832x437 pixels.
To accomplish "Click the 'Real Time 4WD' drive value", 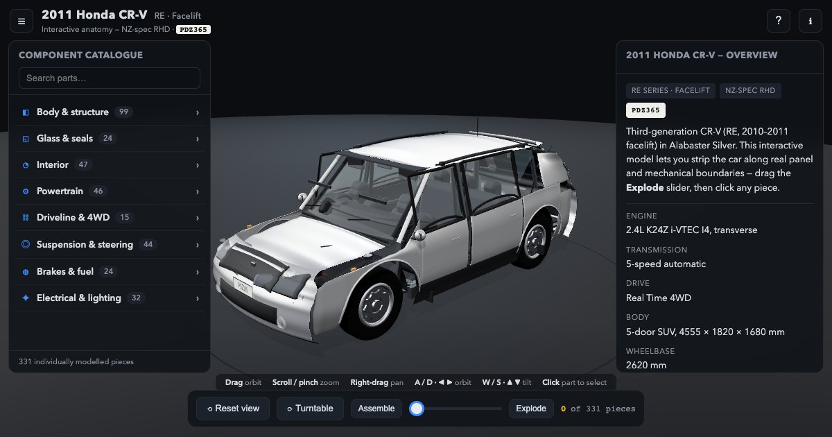I will tap(659, 298).
